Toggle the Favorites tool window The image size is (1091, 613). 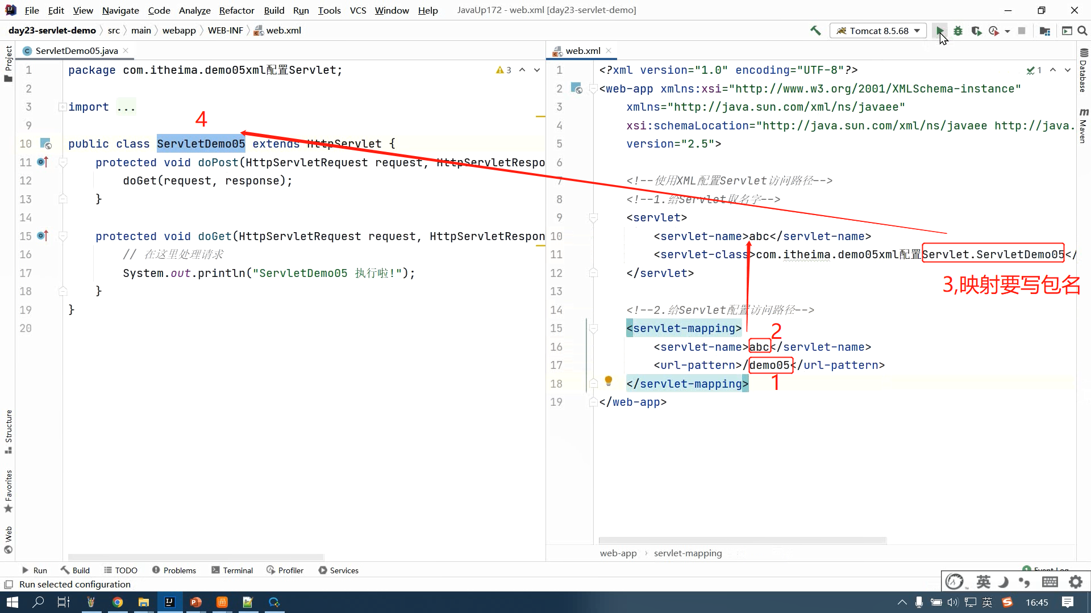pos(9,492)
